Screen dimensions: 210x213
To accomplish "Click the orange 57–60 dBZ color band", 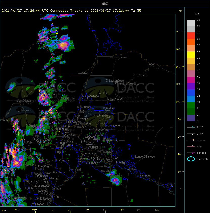I will point(191,42).
